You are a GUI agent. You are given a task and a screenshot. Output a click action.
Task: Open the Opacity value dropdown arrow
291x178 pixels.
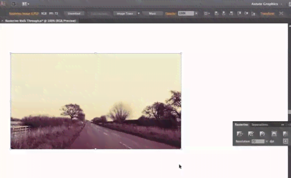196,14
